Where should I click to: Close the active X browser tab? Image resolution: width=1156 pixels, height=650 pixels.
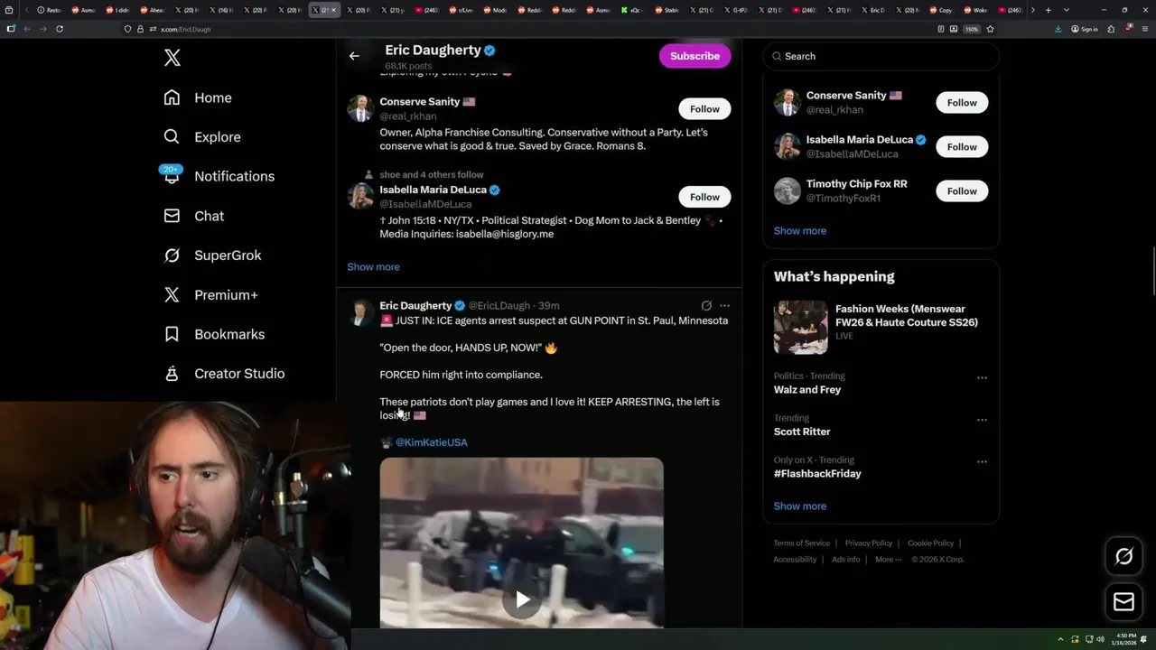tap(333, 10)
